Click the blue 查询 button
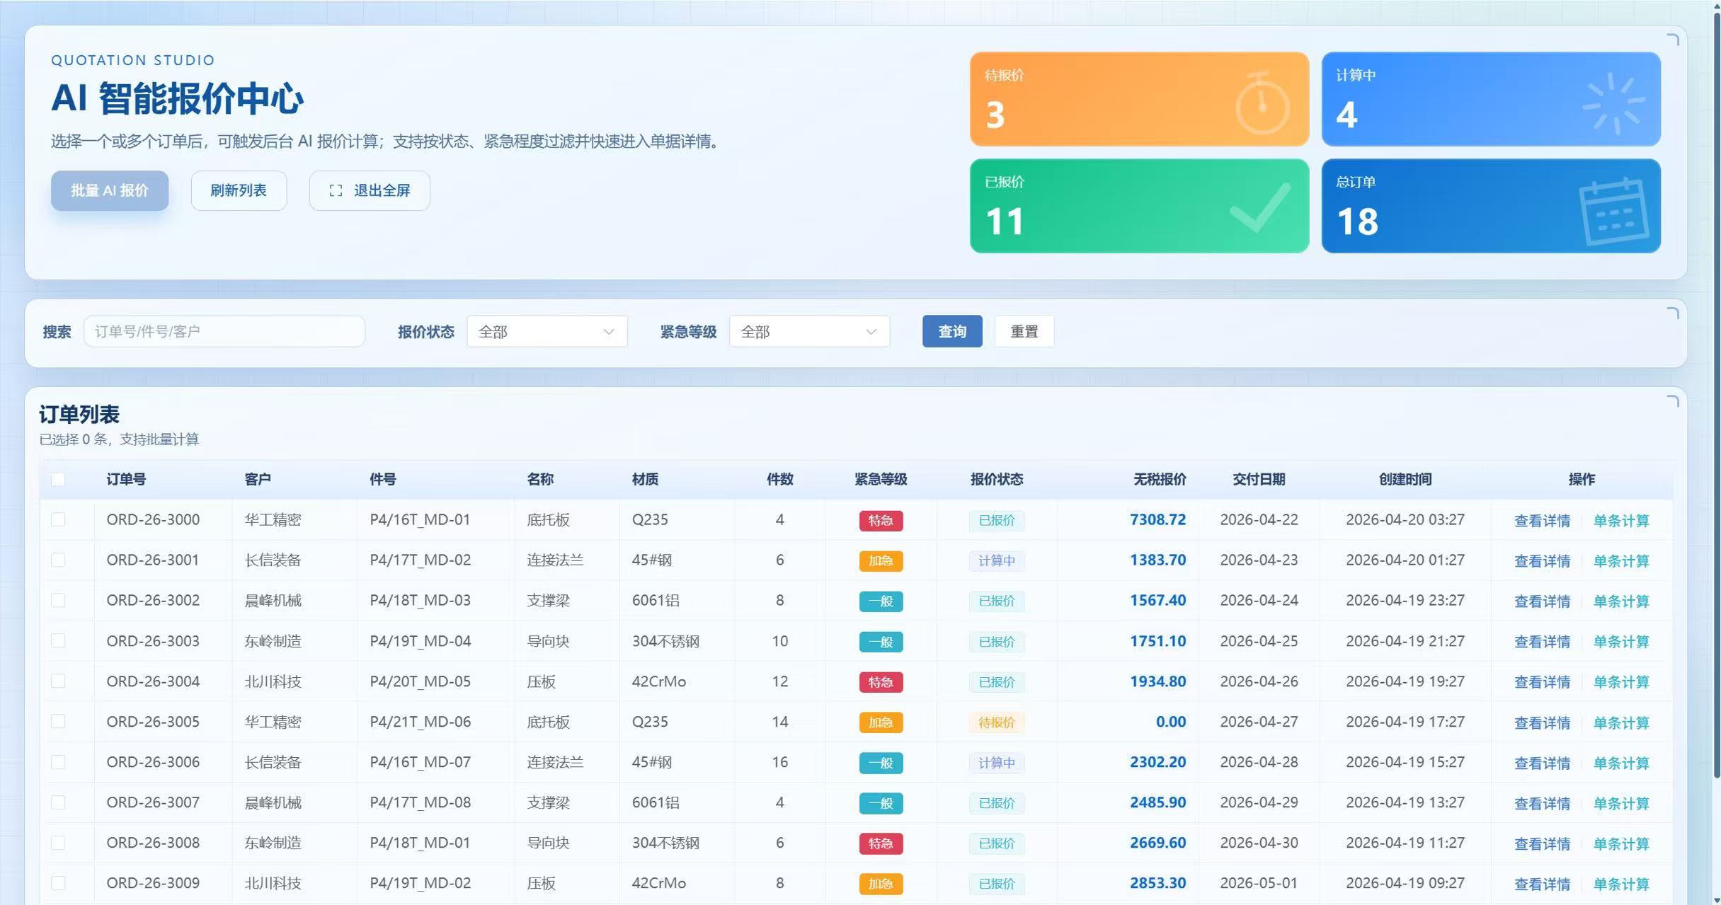The height and width of the screenshot is (905, 1721). coord(951,332)
